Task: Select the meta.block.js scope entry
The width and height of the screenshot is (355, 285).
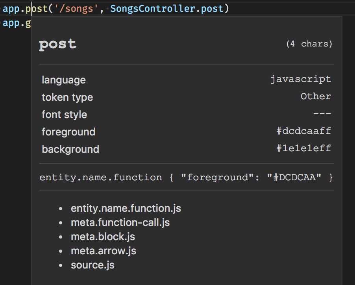Action: click(x=103, y=237)
